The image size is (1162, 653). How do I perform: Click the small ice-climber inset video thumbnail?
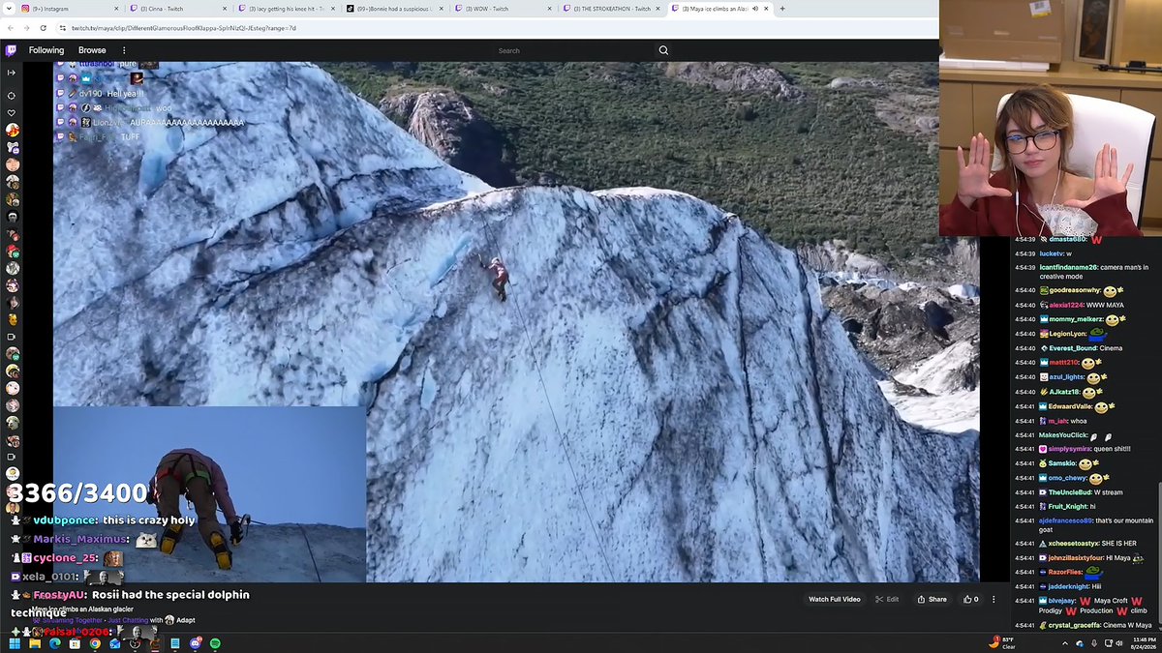[x=209, y=494]
